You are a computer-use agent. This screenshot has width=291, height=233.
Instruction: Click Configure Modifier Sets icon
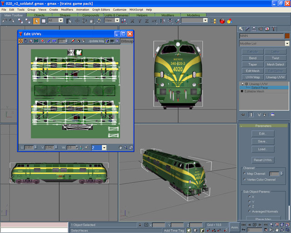pos(272,114)
